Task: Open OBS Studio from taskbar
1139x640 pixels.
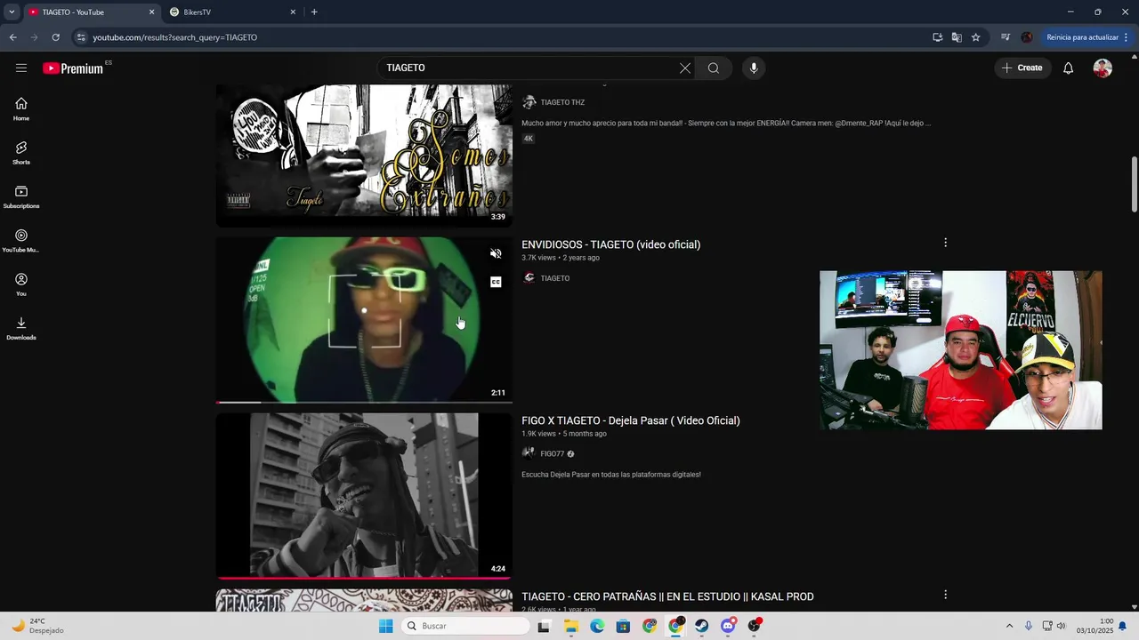Action: (x=755, y=626)
